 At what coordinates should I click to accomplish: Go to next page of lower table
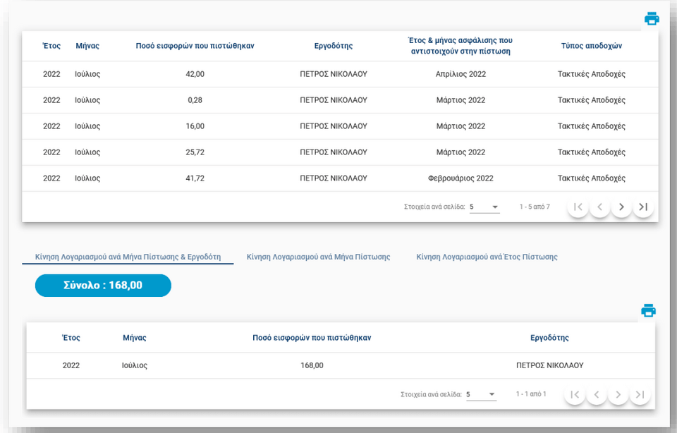618,394
